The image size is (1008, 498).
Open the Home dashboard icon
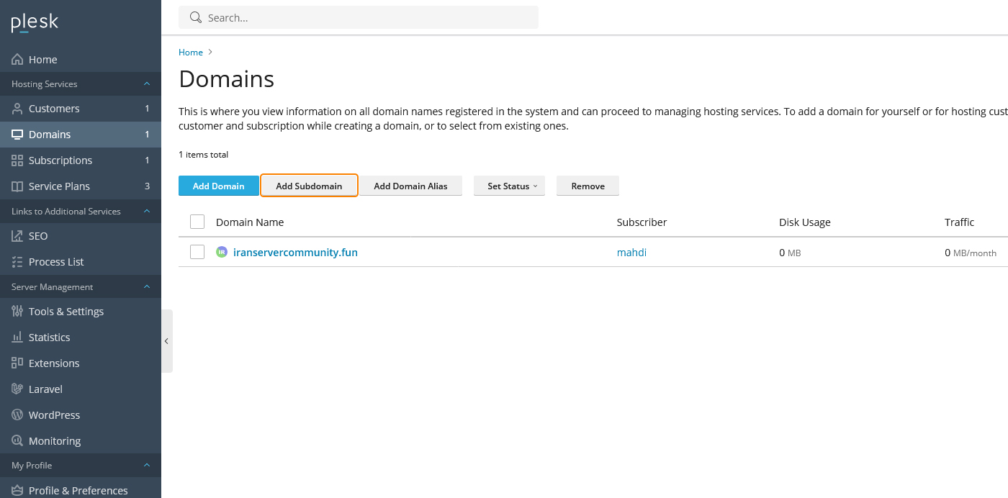16,59
